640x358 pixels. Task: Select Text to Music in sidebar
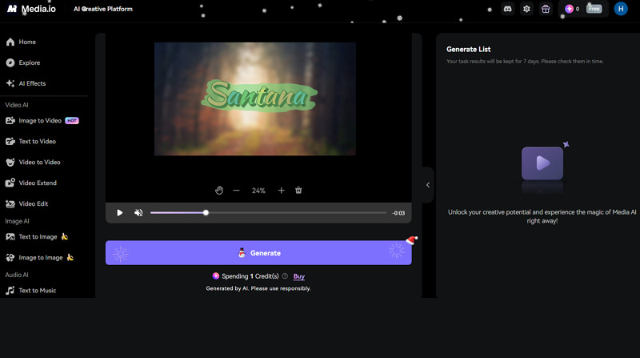(x=37, y=291)
